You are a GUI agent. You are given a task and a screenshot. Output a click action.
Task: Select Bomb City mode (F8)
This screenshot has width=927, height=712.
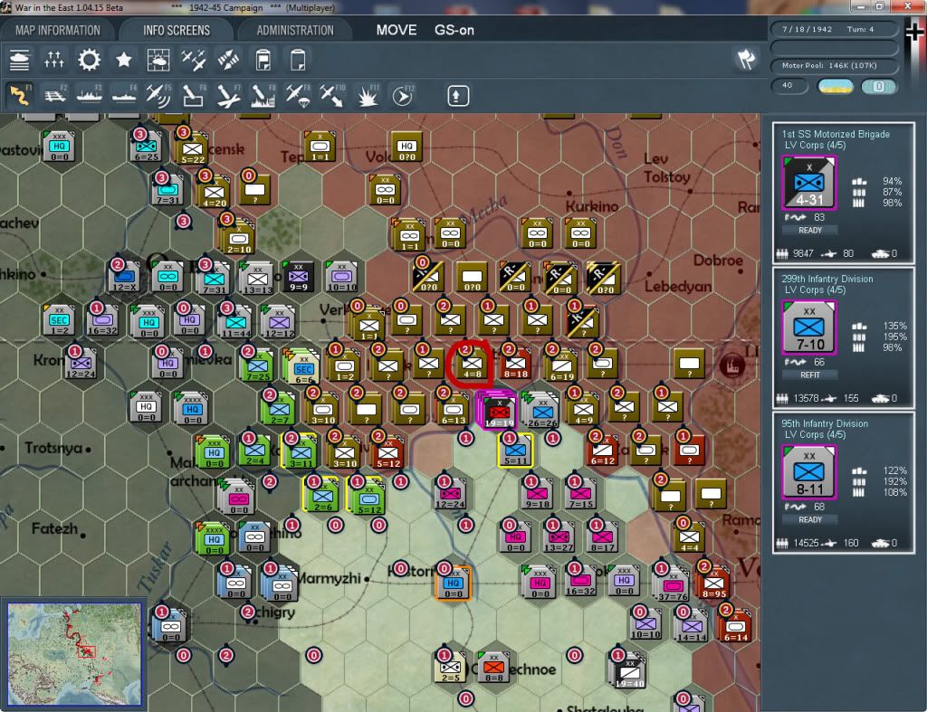click(263, 96)
